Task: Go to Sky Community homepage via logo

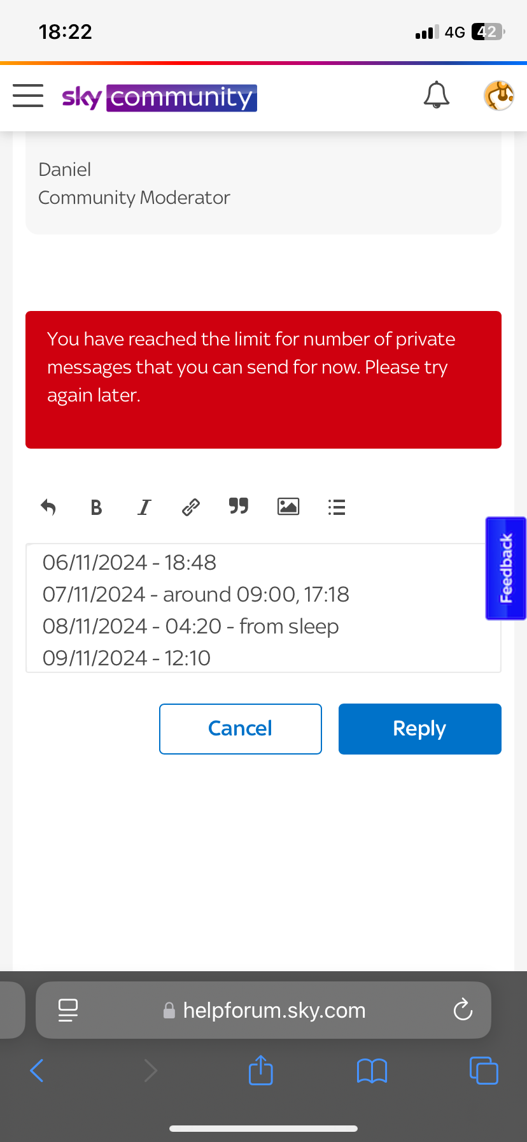Action: click(x=158, y=97)
